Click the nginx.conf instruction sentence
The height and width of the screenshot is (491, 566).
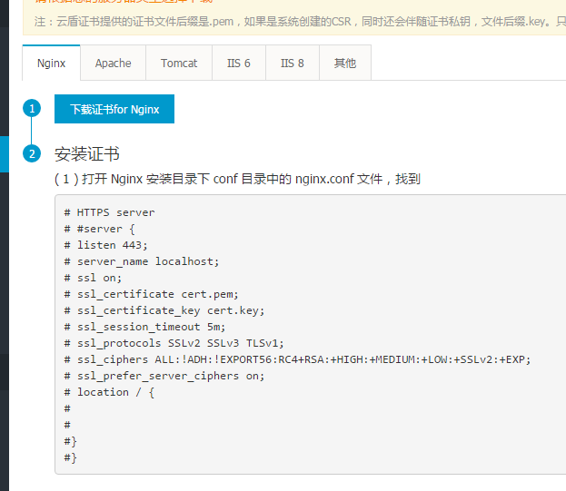point(237,179)
